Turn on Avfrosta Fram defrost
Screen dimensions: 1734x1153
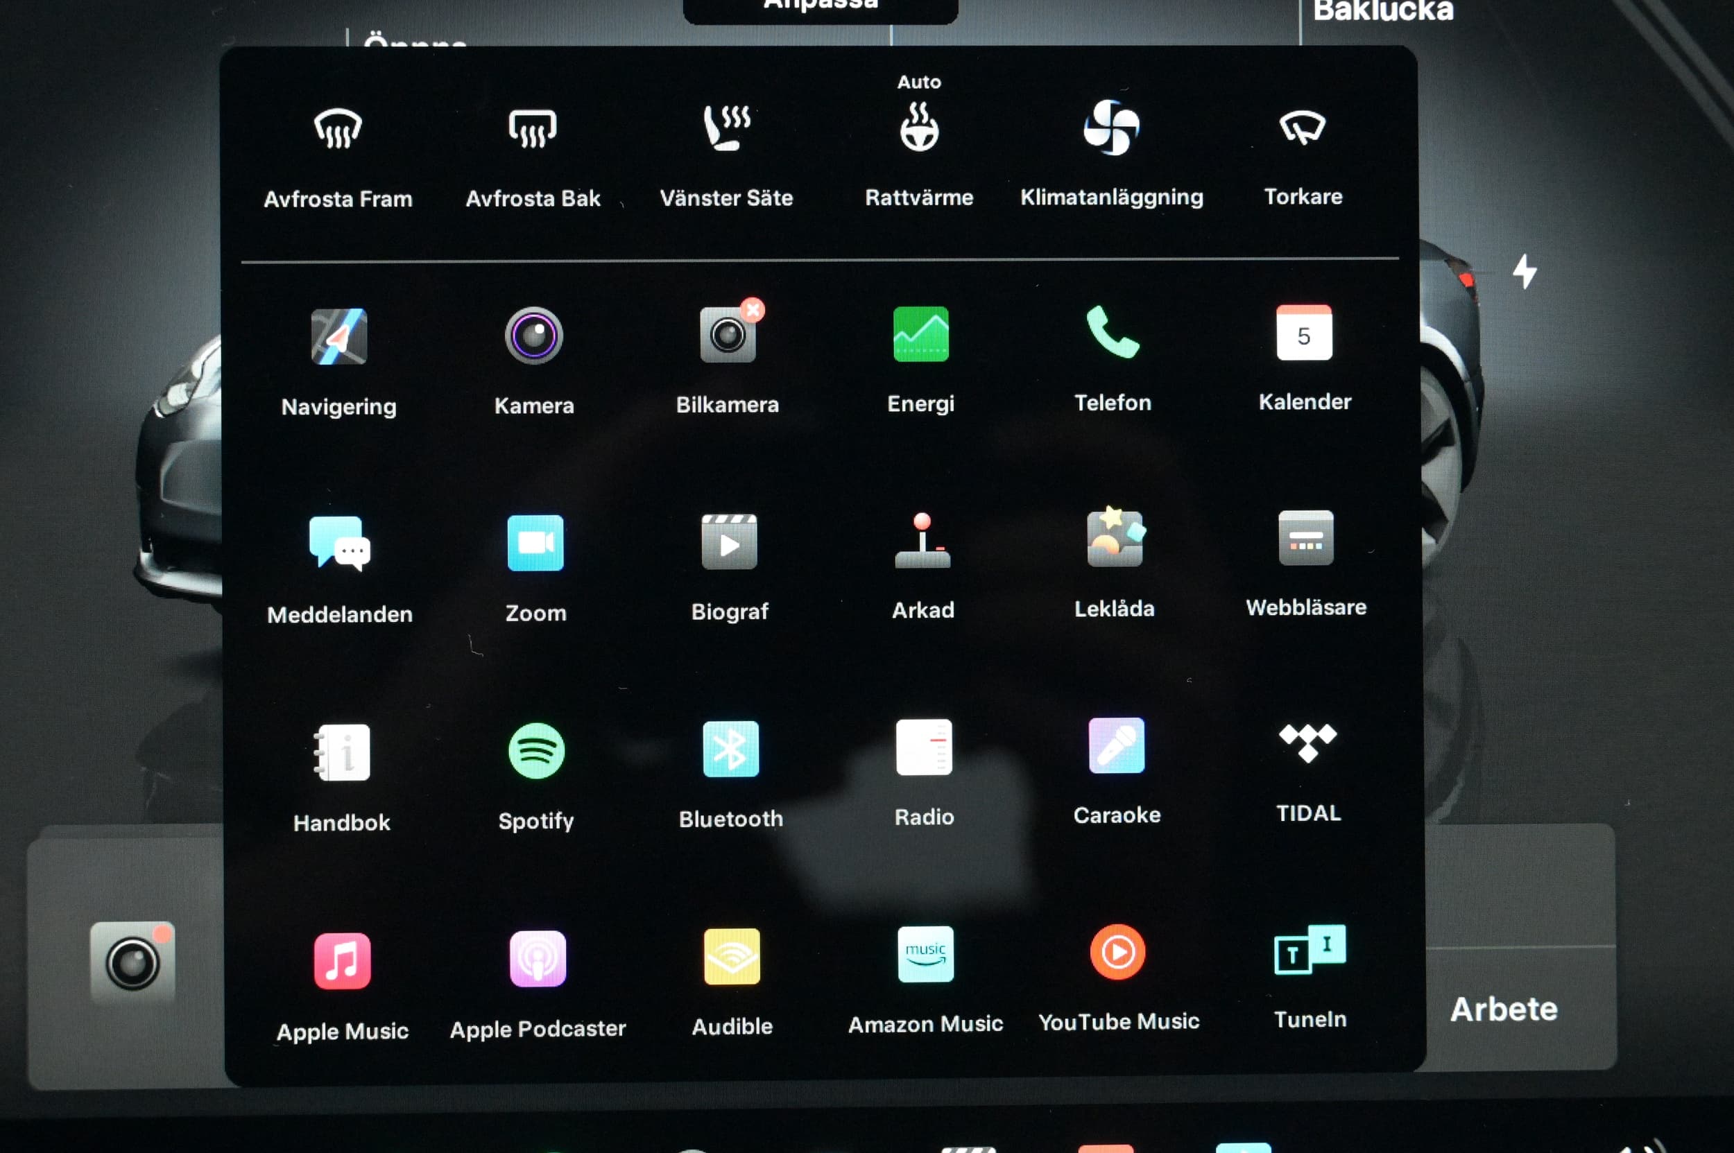click(x=338, y=129)
